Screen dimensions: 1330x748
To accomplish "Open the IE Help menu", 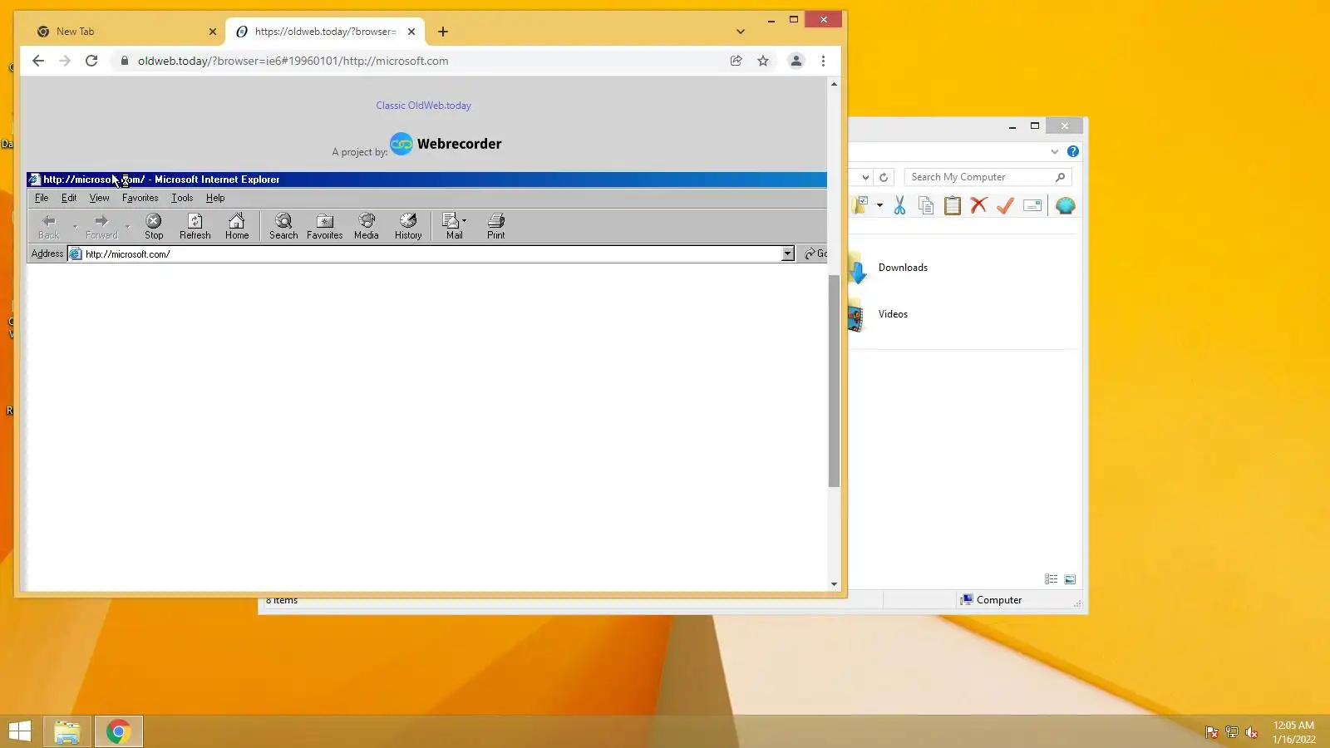I will (215, 198).
